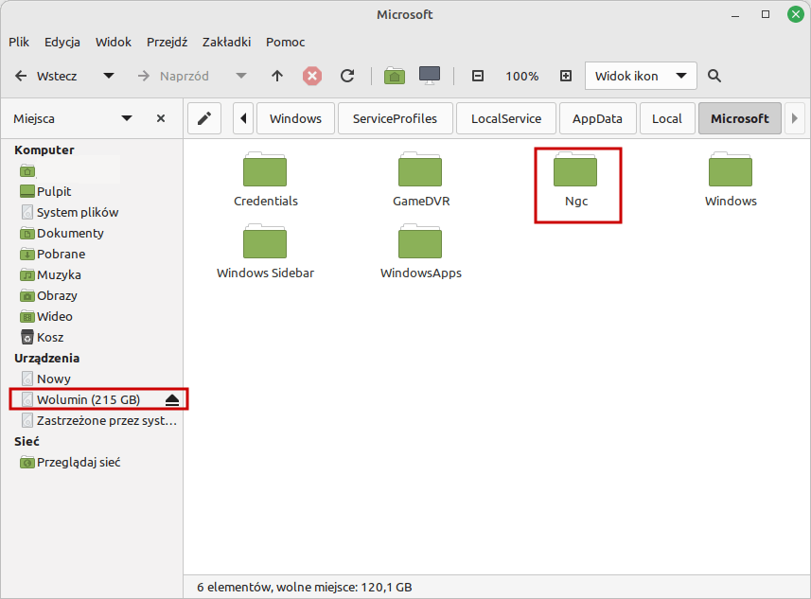Select the WindowsApps folder
The image size is (811, 599).
(x=420, y=252)
